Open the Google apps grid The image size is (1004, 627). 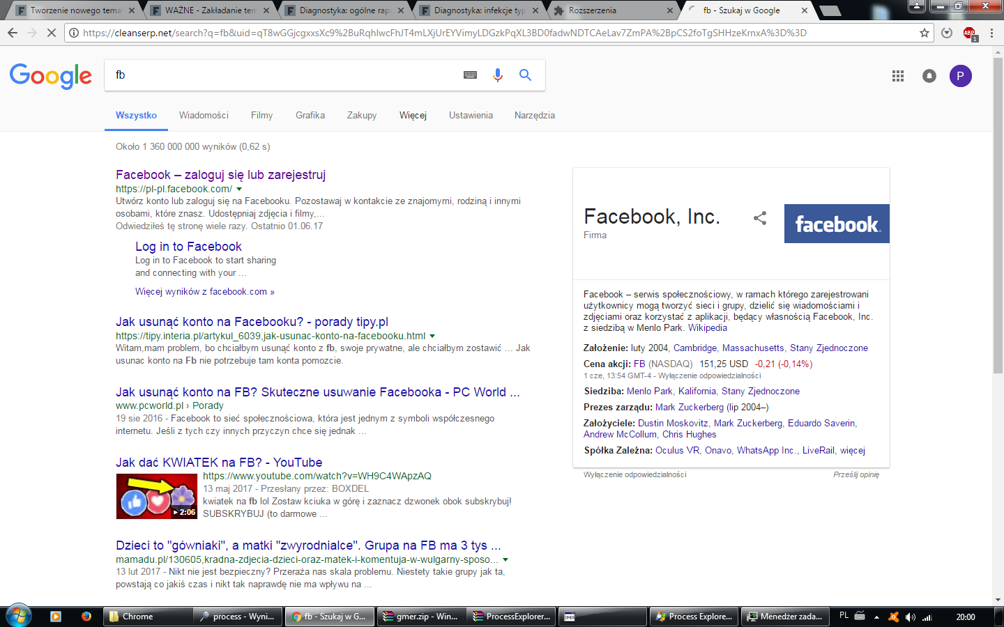coord(898,76)
